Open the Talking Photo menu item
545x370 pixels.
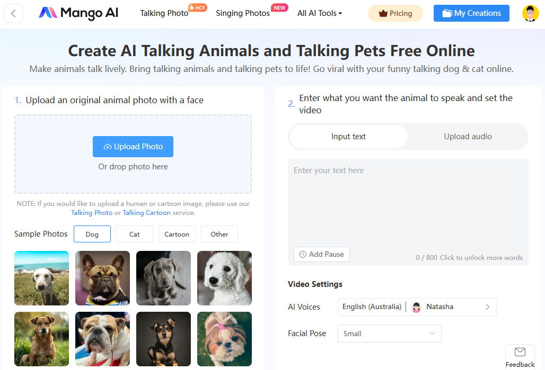[x=164, y=13]
